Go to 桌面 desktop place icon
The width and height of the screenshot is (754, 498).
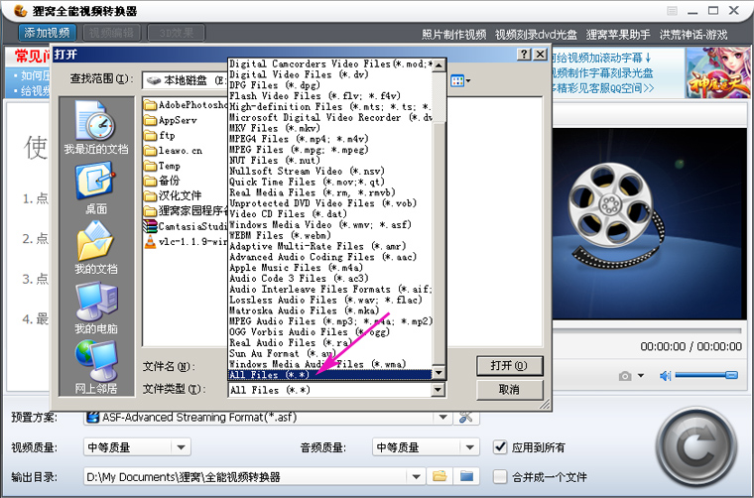coord(95,187)
